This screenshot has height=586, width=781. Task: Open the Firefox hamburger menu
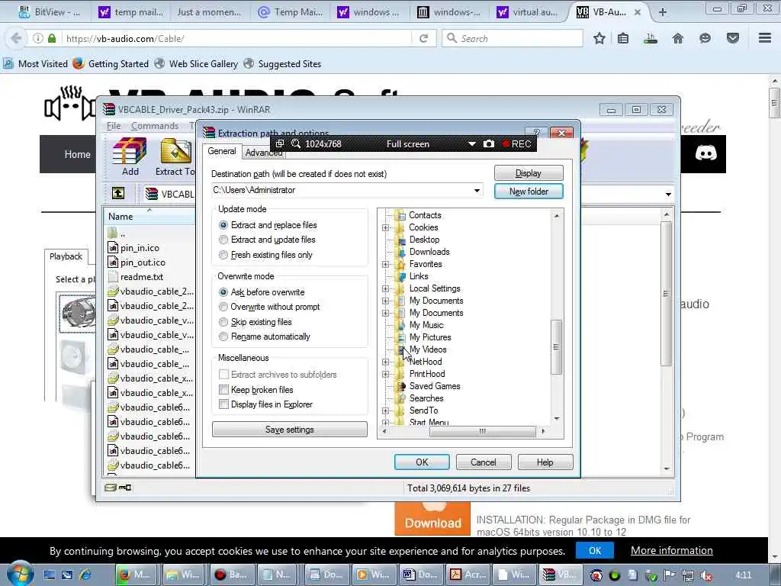pos(765,38)
